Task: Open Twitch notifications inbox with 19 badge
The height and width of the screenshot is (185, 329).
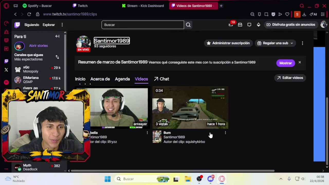Action: tap(231, 24)
